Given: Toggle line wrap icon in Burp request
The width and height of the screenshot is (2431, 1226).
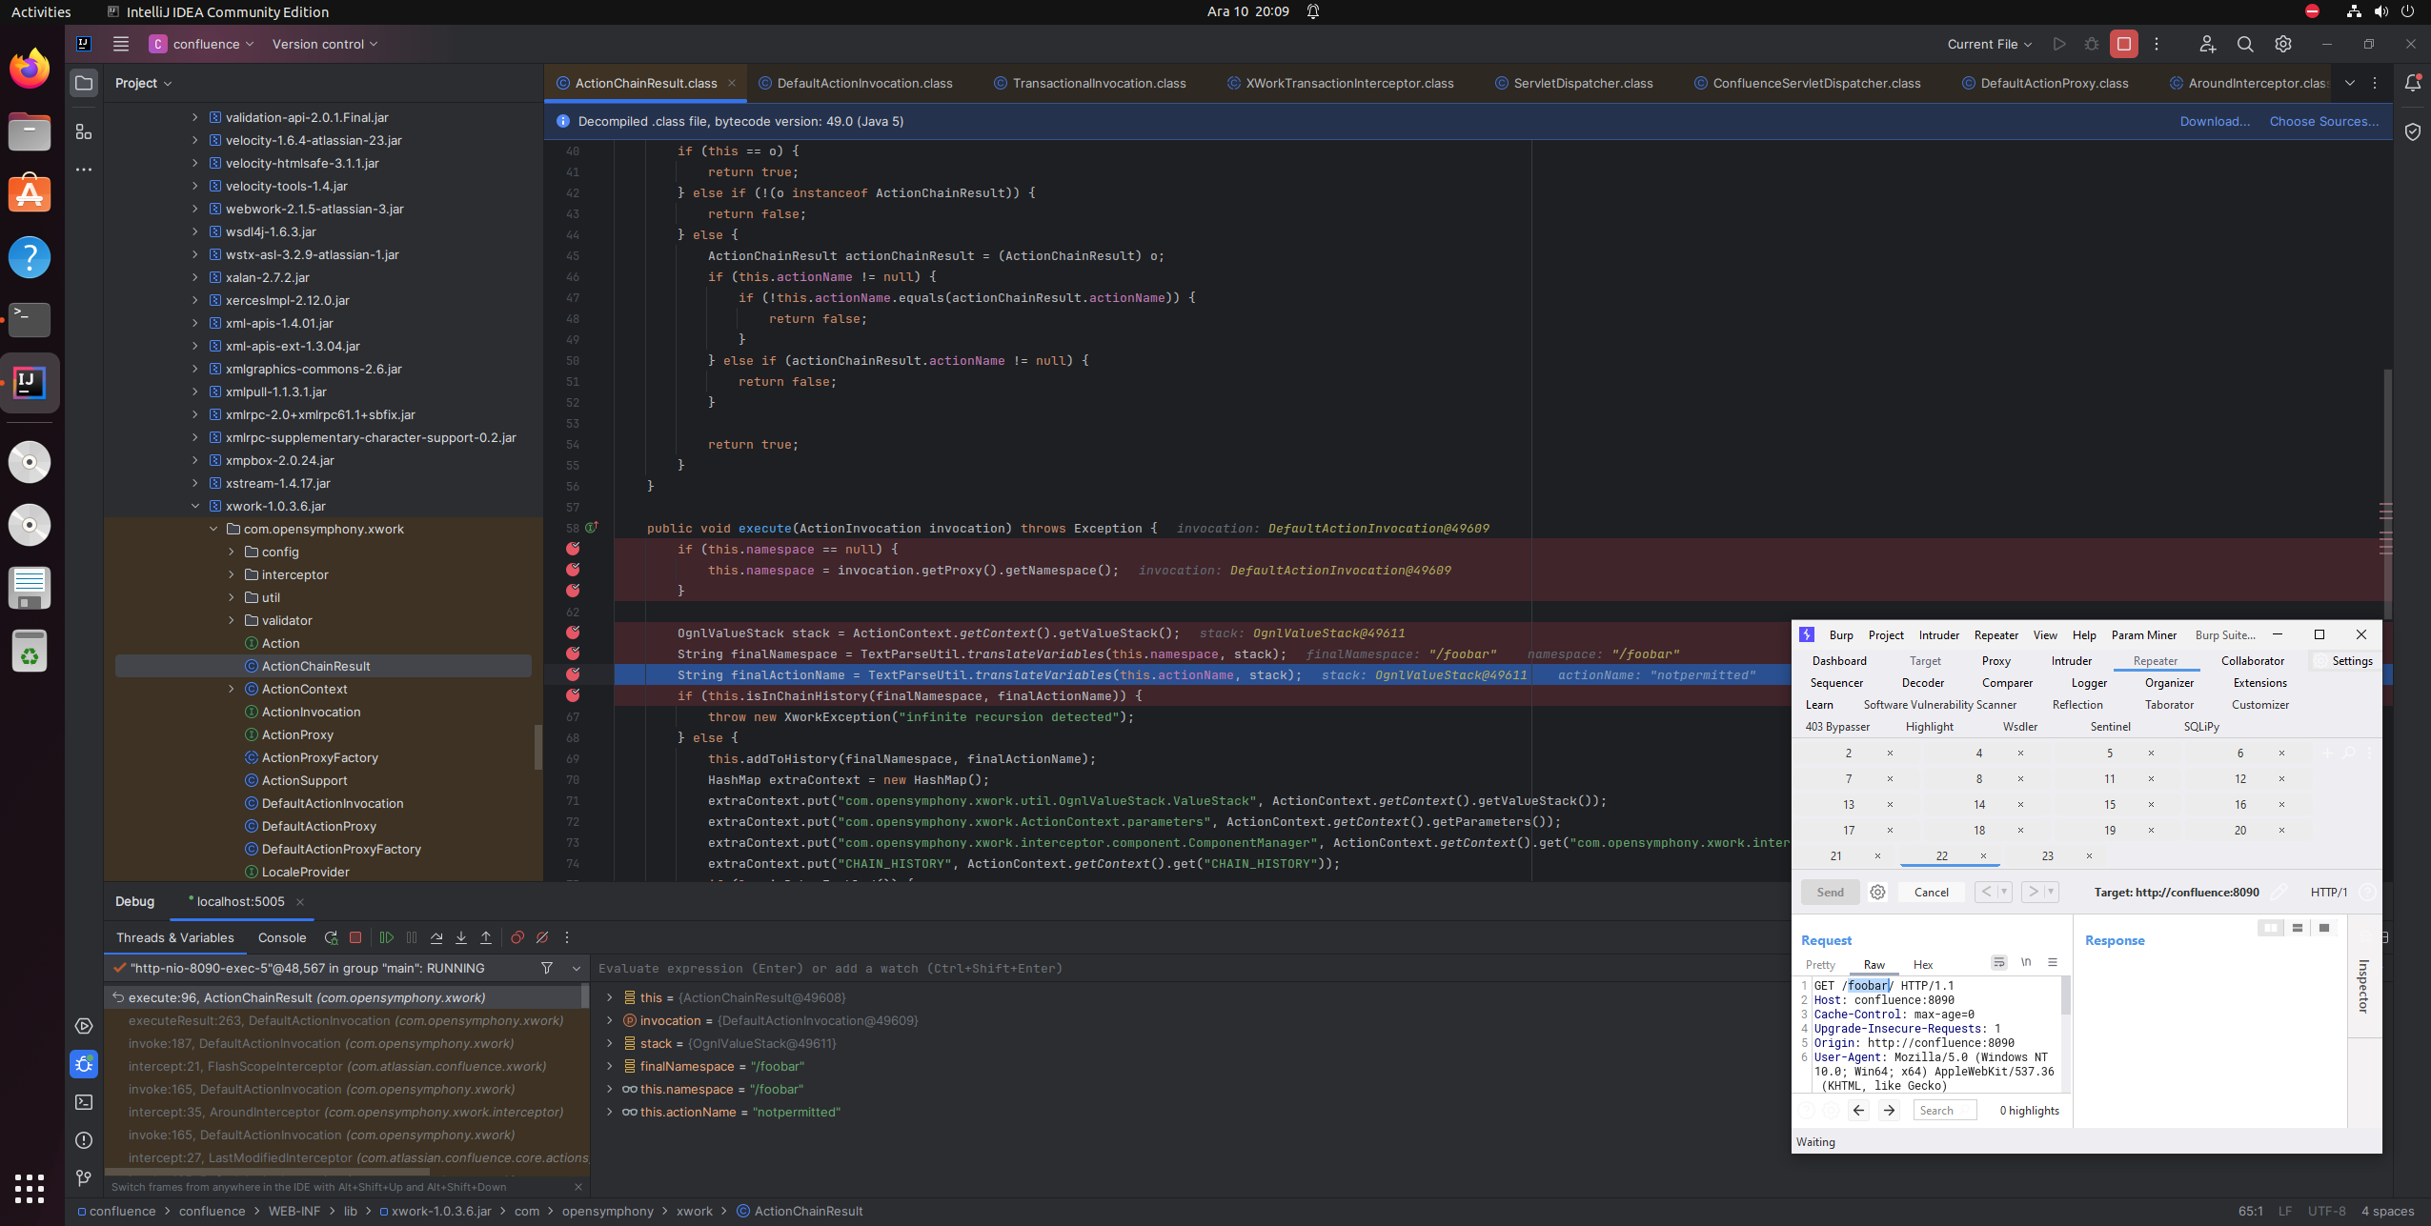Looking at the screenshot, I should (x=1999, y=962).
